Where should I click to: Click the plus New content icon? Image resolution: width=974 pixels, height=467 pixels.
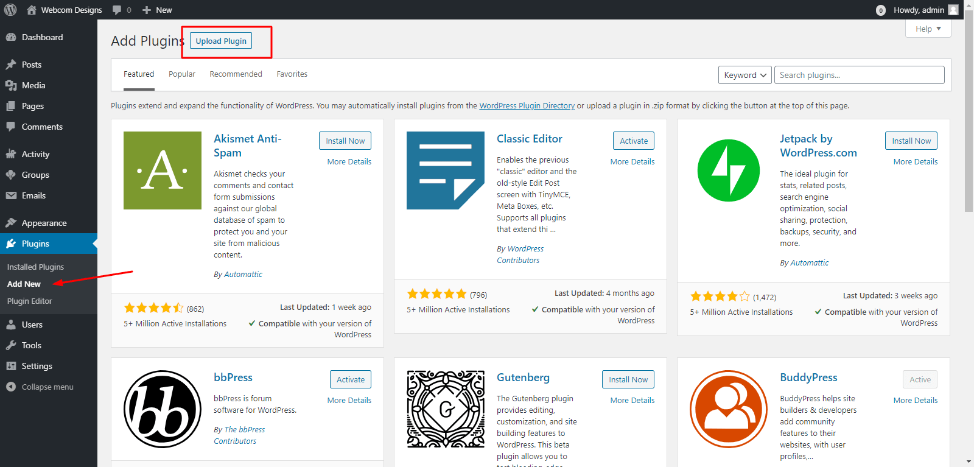point(147,10)
